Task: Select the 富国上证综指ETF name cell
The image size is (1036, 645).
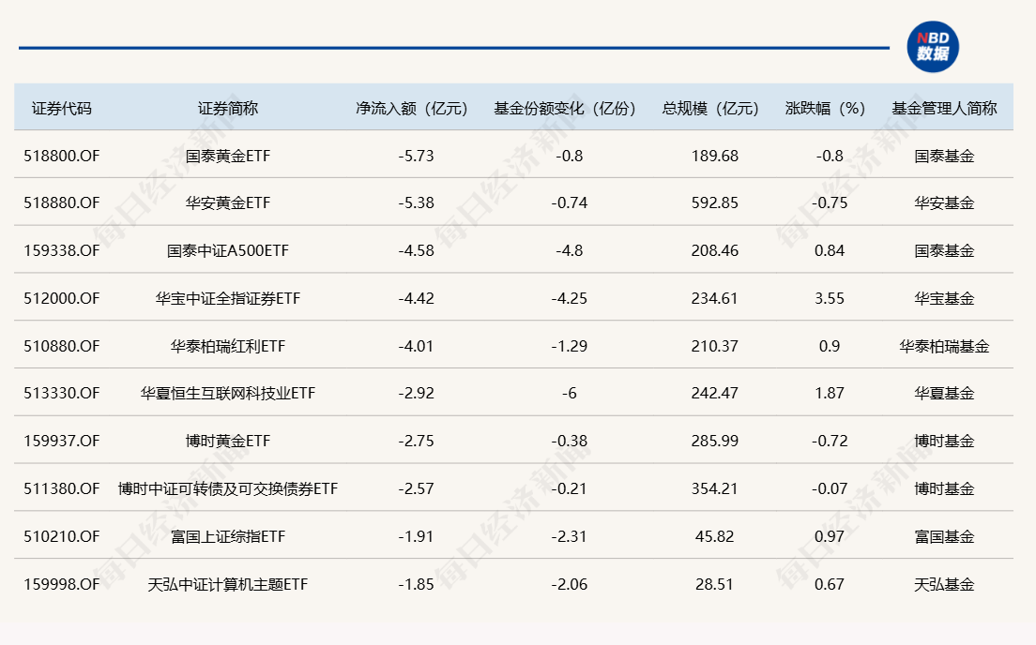Action: pos(228,536)
